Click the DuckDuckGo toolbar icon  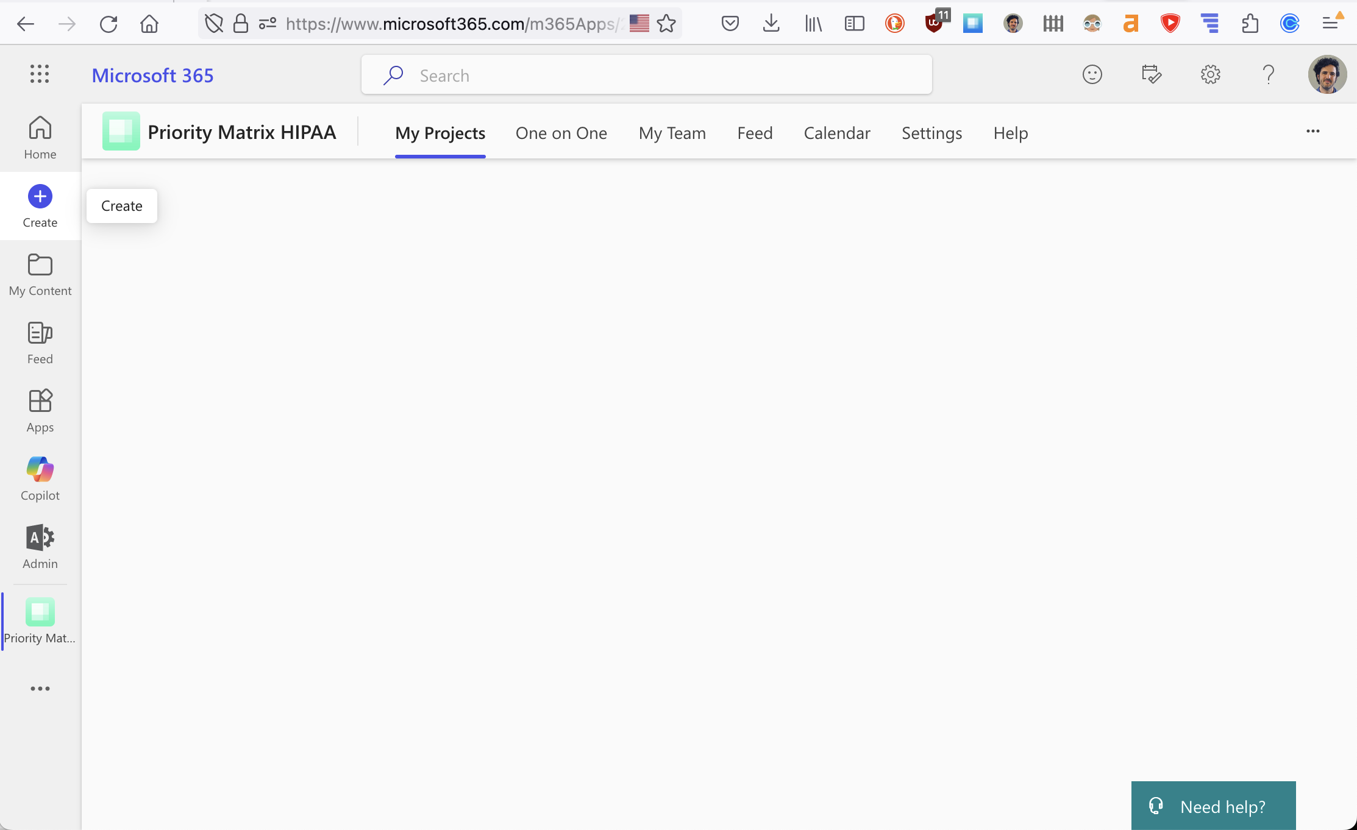coord(894,24)
